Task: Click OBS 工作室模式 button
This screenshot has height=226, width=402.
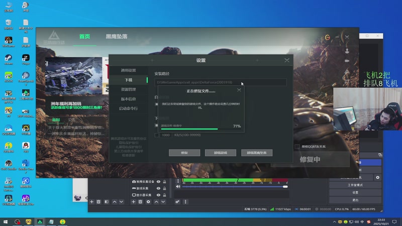Action: click(355, 185)
